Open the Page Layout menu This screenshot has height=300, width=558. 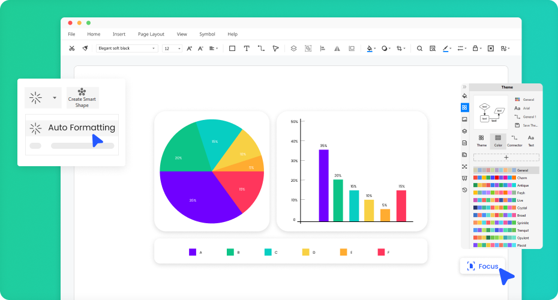point(151,34)
